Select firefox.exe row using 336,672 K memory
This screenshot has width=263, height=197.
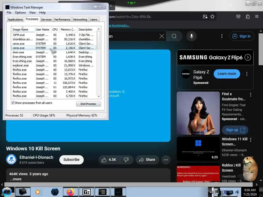[54, 83]
